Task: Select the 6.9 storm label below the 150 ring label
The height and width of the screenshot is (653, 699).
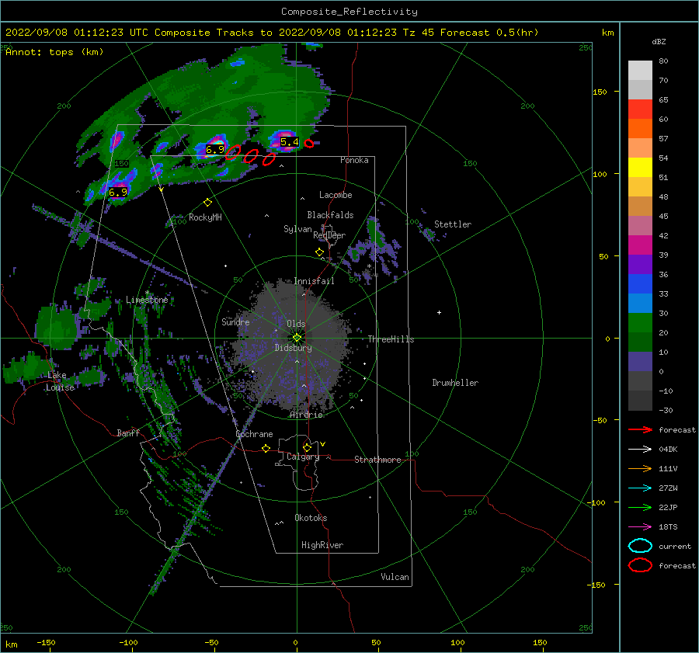Action: click(118, 192)
